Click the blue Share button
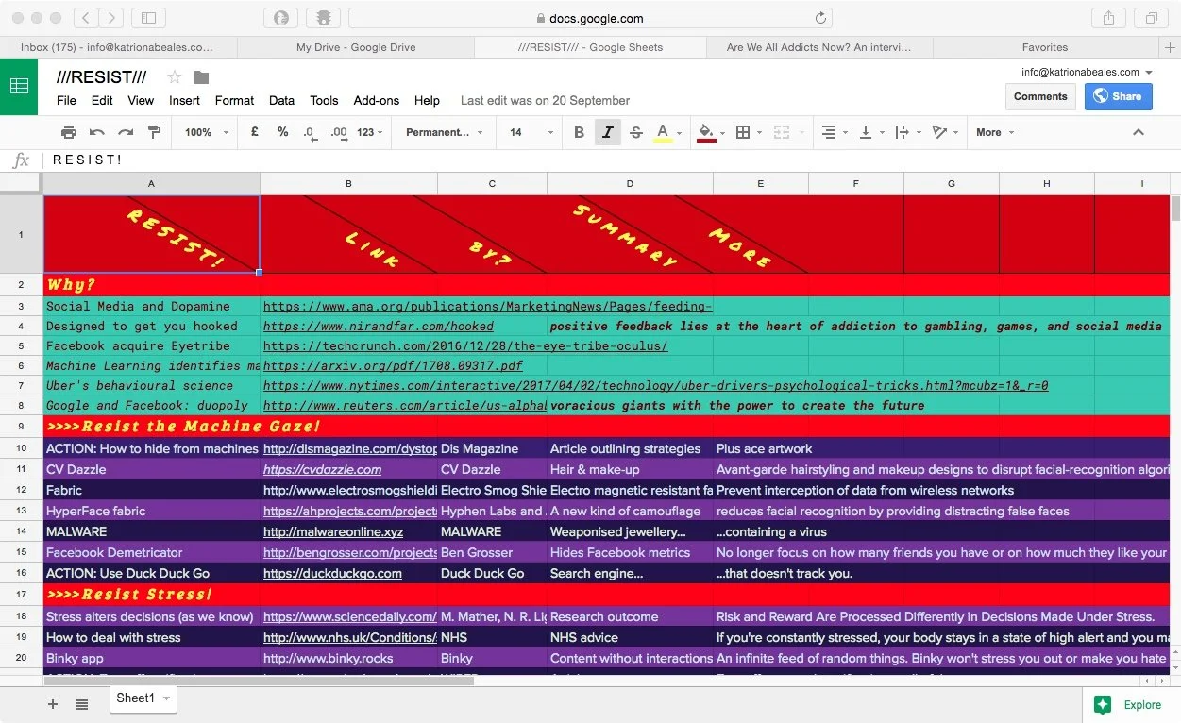Screen dimensions: 1181x723 click(1118, 96)
